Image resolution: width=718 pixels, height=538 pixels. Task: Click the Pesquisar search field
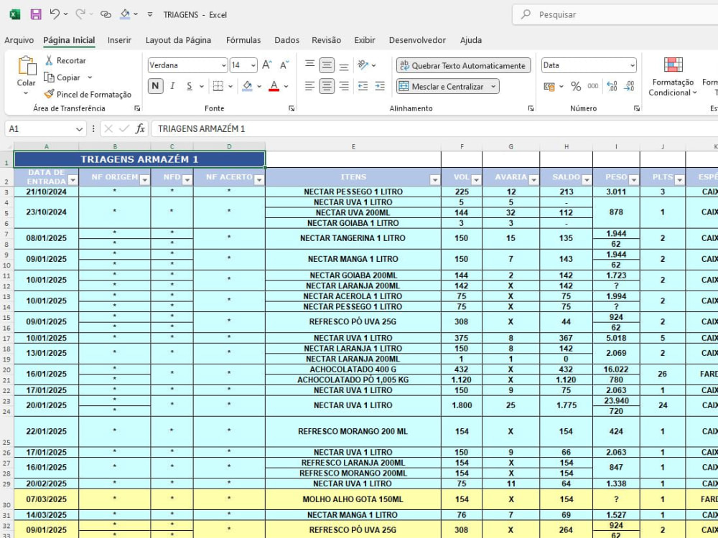tap(615, 14)
